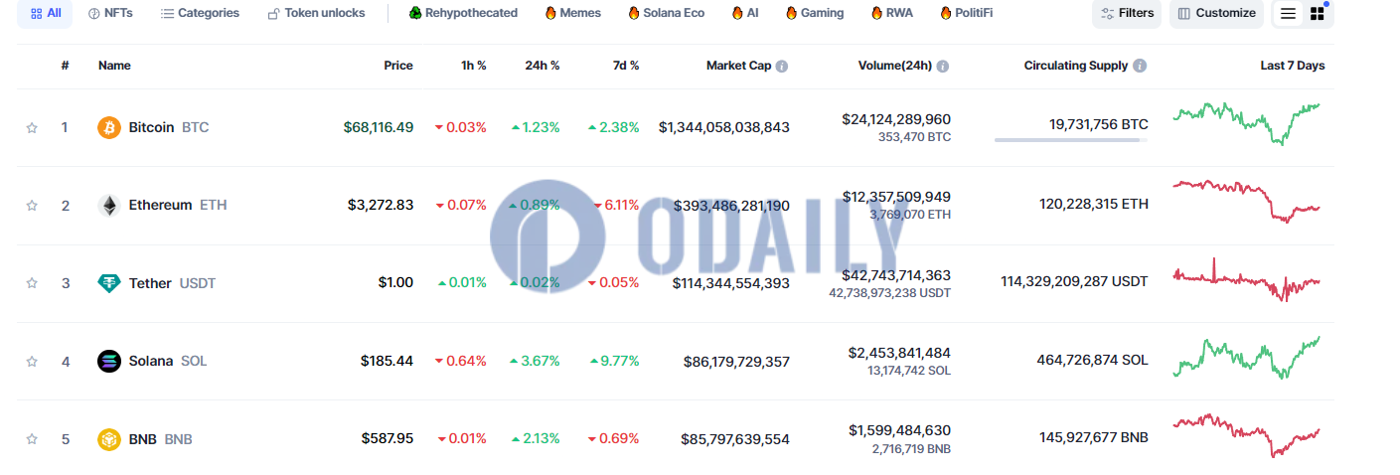The height and width of the screenshot is (475, 1400).
Task: Sort by 24h % column header
Action: tap(543, 66)
